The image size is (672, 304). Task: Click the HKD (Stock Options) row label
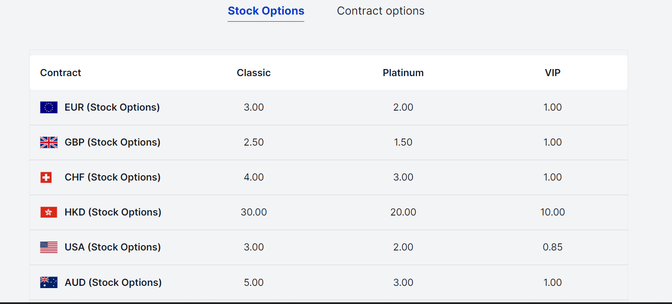113,212
